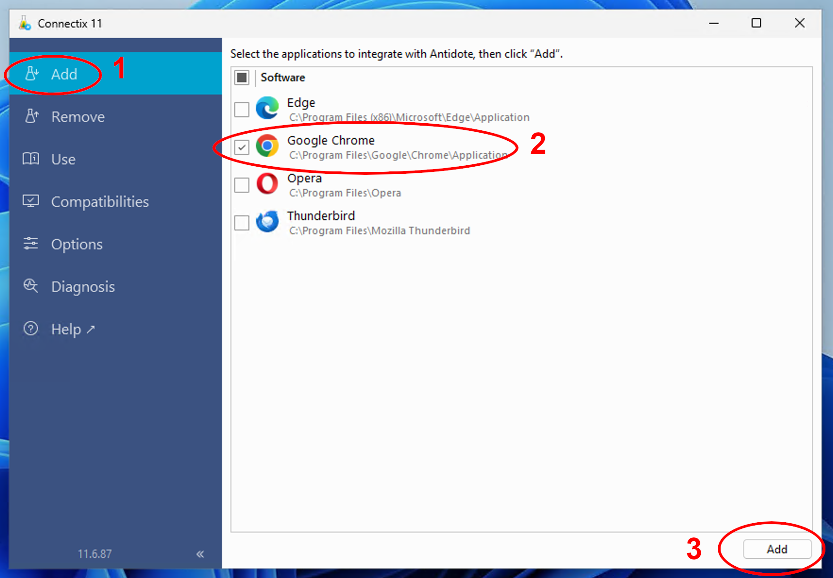Enable the Thunderbird checkbox
The image size is (833, 578).
click(x=242, y=223)
